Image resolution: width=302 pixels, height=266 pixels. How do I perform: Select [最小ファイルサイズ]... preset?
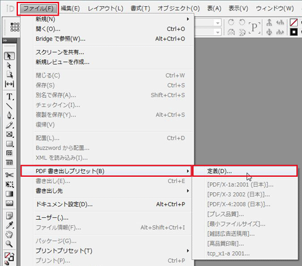[245, 224]
